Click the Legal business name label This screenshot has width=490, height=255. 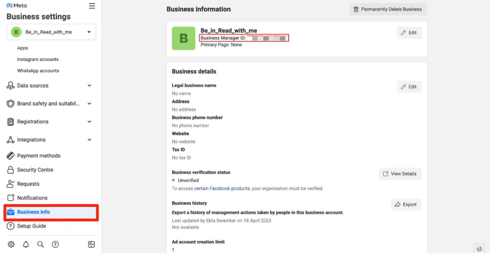click(x=194, y=85)
